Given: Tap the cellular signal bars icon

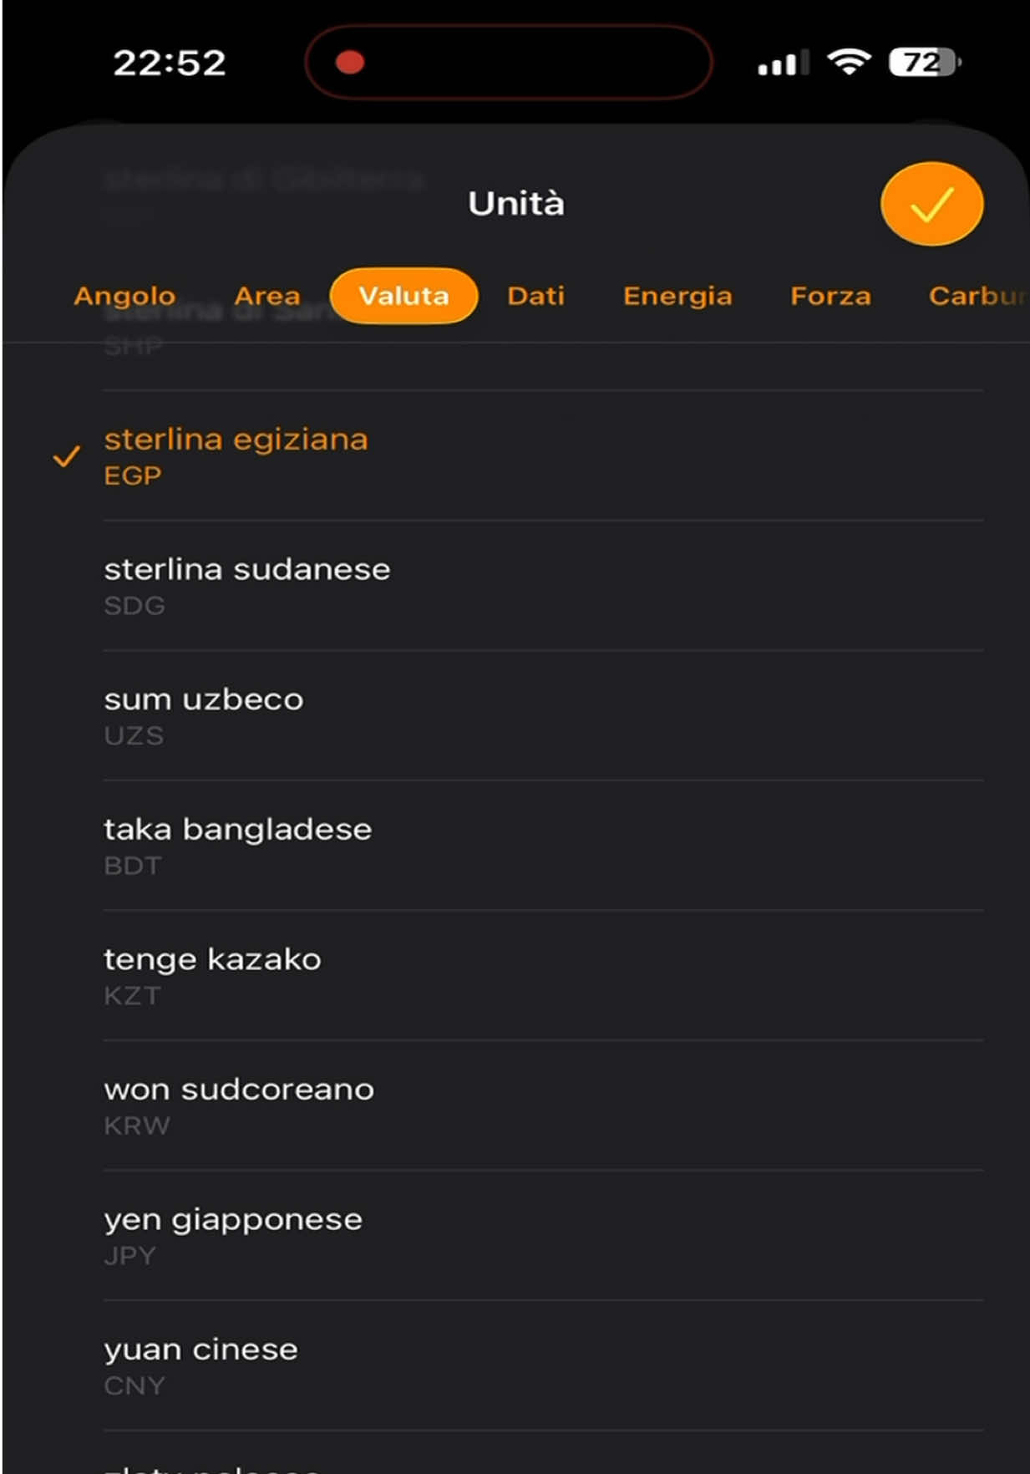Looking at the screenshot, I should [x=783, y=63].
